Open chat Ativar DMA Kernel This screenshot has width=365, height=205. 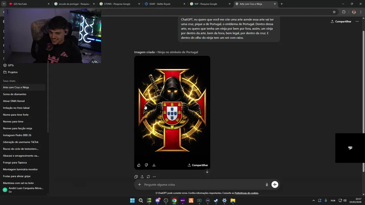point(23,101)
